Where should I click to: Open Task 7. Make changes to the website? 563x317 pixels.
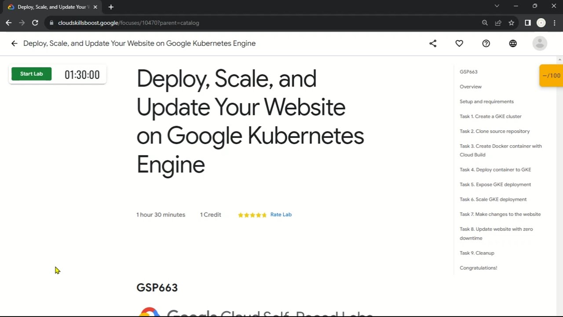(x=500, y=214)
